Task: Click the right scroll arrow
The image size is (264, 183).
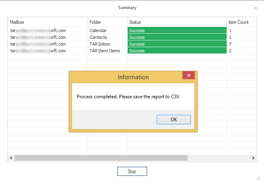Action: point(253,158)
